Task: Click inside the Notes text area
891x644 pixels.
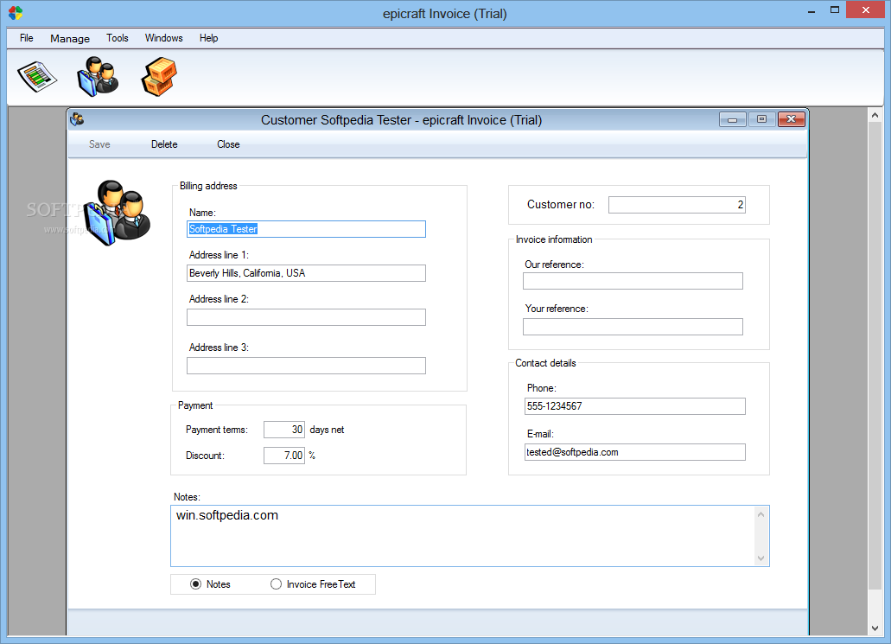Action: point(462,536)
